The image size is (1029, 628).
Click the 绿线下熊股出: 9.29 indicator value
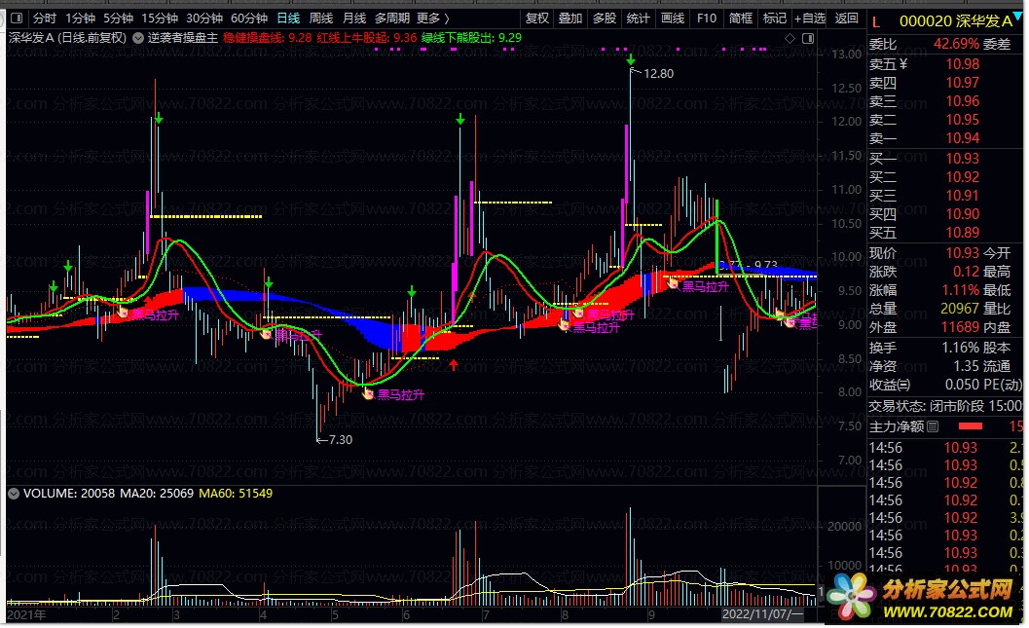[x=471, y=38]
